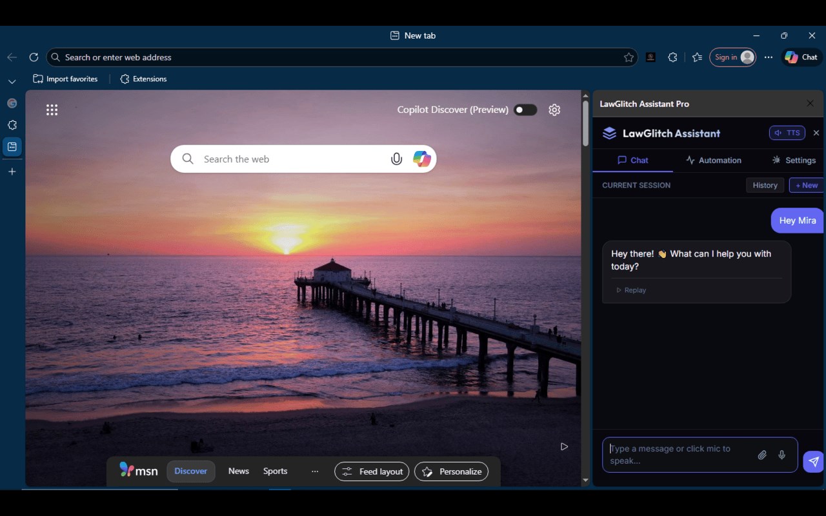Switch to the Automation tab
Image resolution: width=826 pixels, height=516 pixels.
[713, 160]
